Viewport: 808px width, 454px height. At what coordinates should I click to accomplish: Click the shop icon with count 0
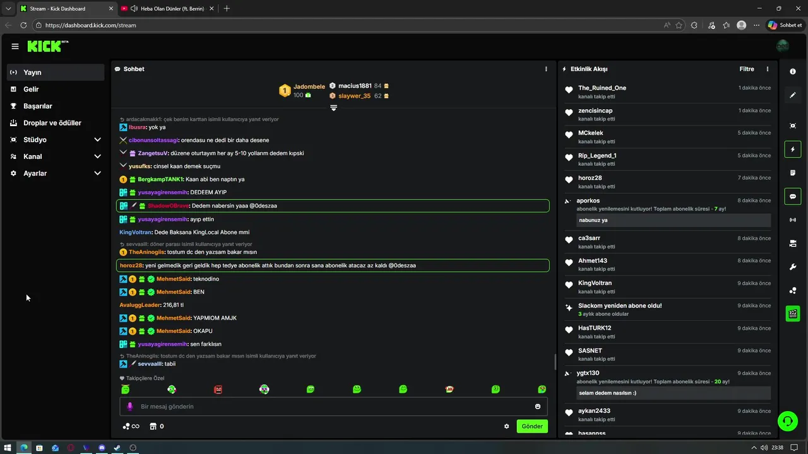157,426
